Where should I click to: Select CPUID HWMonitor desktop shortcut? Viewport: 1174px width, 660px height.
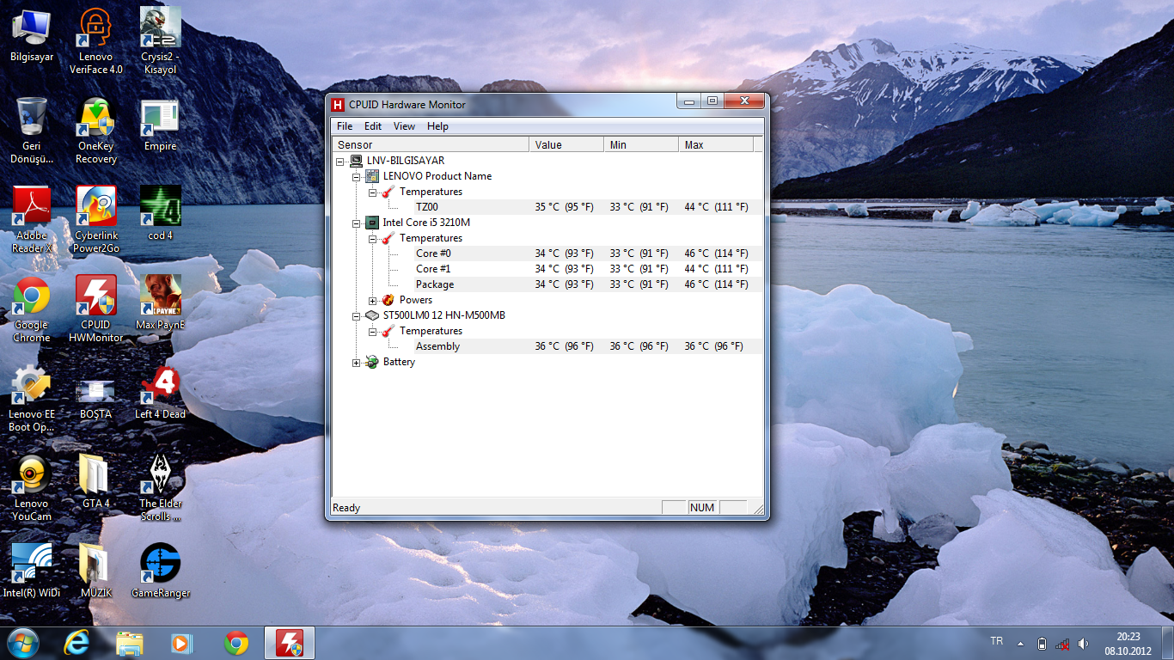(x=95, y=309)
